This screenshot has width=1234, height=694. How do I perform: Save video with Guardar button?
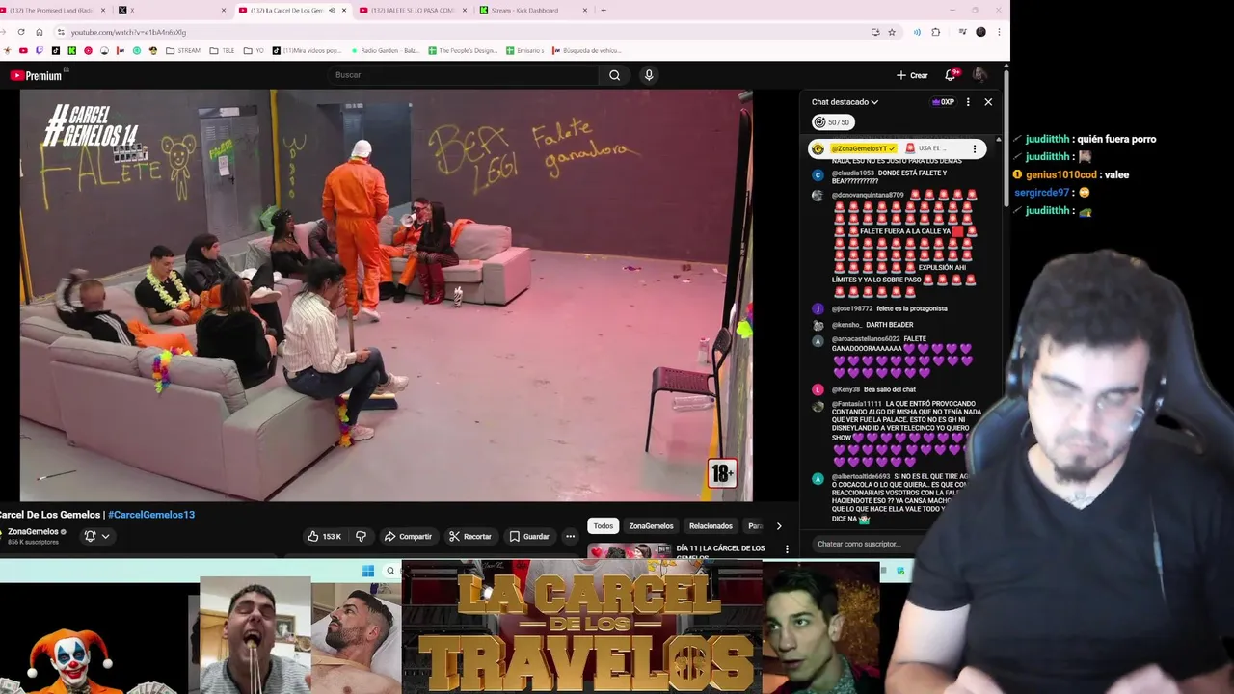pyautogui.click(x=529, y=536)
